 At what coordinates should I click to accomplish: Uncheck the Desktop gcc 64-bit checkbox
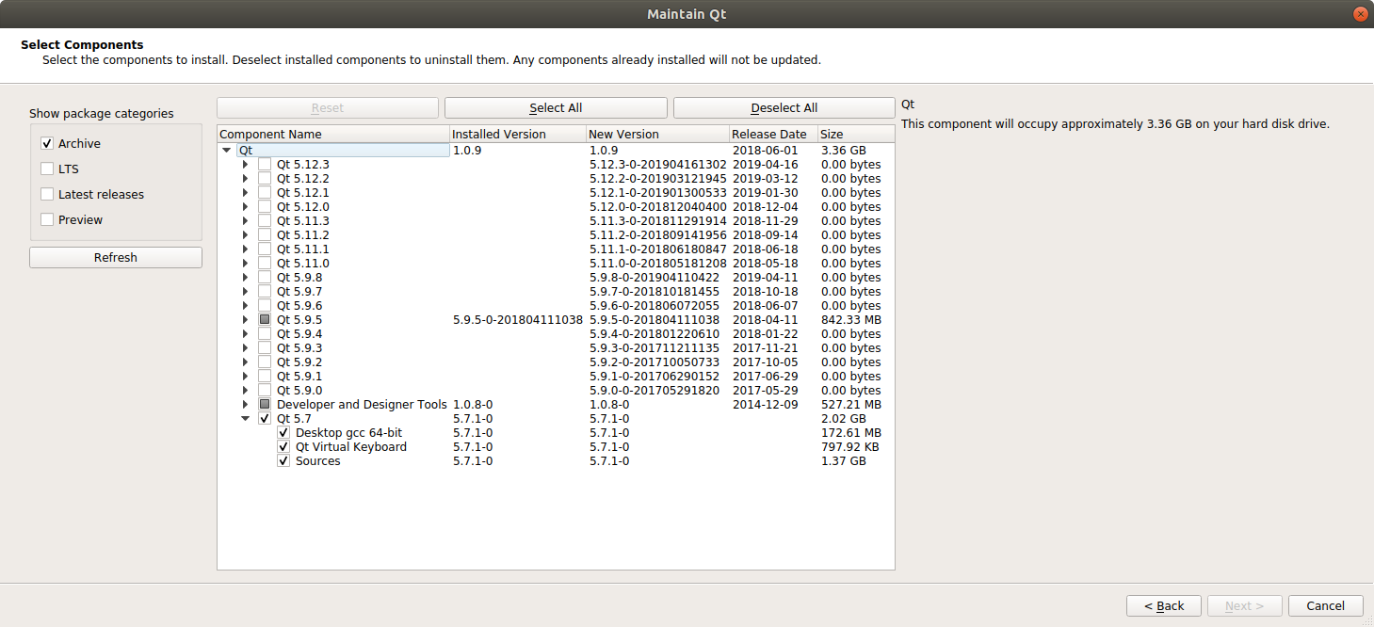283,433
